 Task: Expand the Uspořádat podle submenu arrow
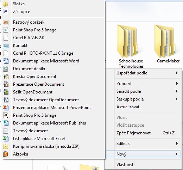[177, 73]
